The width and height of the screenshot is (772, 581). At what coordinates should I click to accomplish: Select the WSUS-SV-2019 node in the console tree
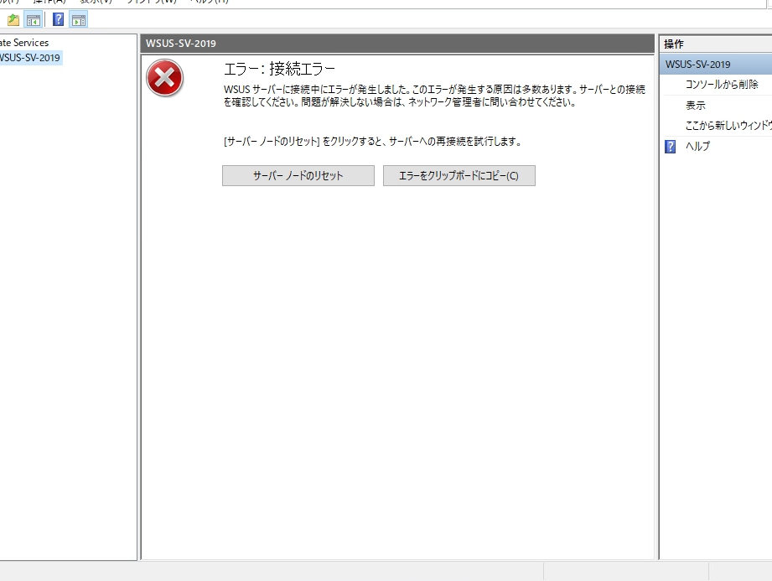point(30,58)
